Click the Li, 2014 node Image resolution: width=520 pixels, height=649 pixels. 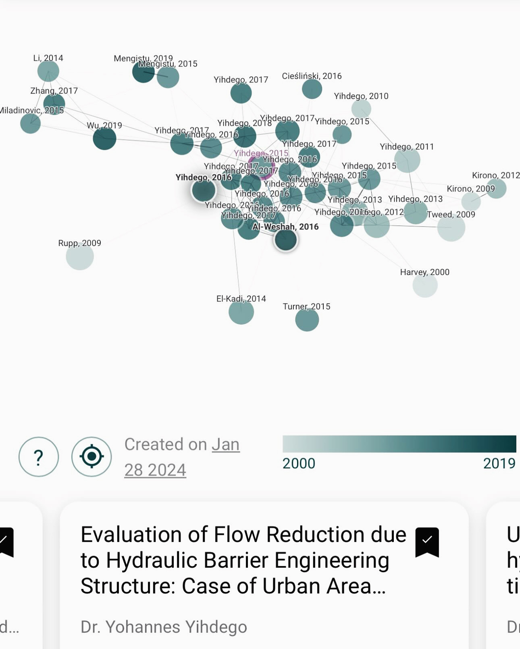coord(48,71)
